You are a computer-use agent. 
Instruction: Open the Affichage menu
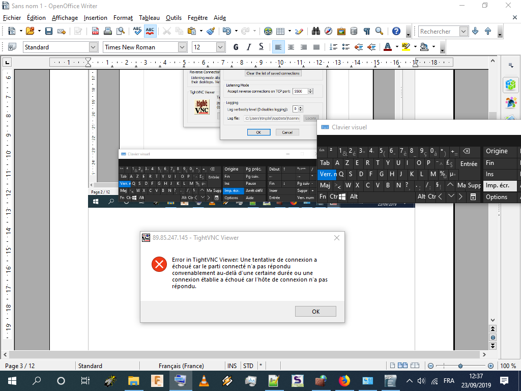tap(65, 18)
